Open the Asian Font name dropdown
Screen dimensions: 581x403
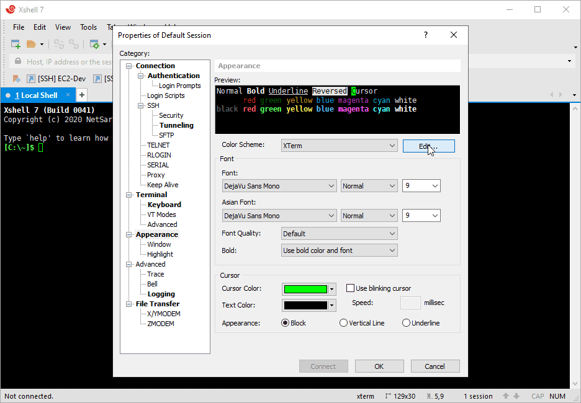click(x=279, y=215)
